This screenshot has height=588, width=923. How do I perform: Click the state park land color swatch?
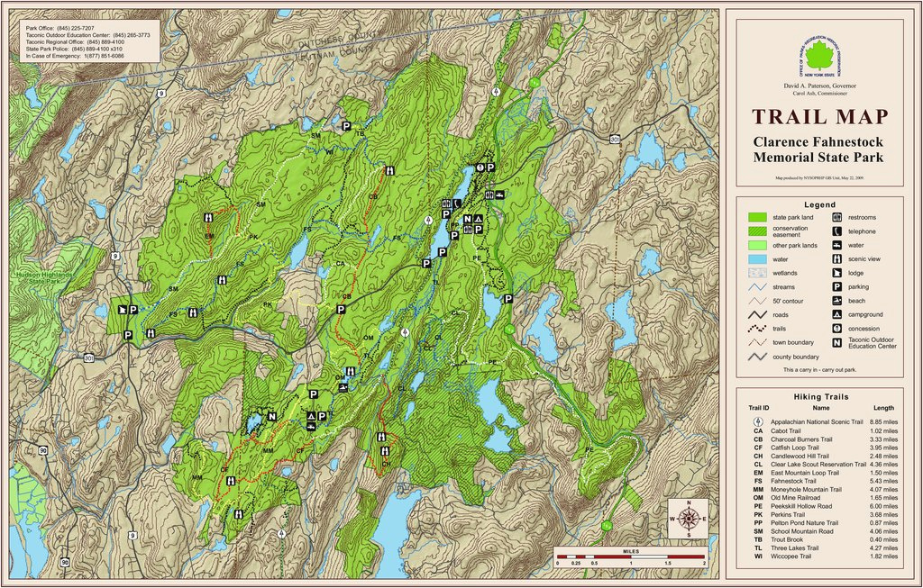coord(756,218)
